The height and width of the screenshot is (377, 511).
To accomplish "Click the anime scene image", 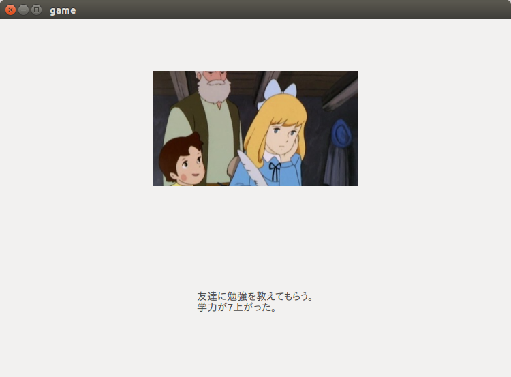I will pos(255,128).
